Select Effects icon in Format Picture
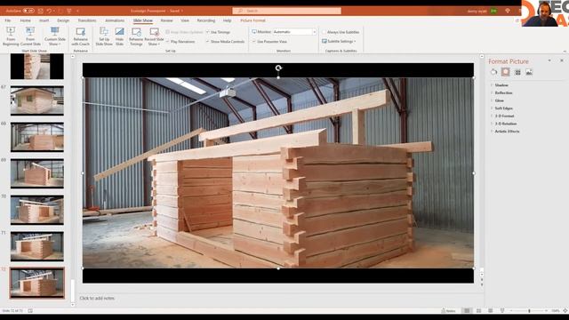This screenshot has width=569, height=320. tap(506, 72)
